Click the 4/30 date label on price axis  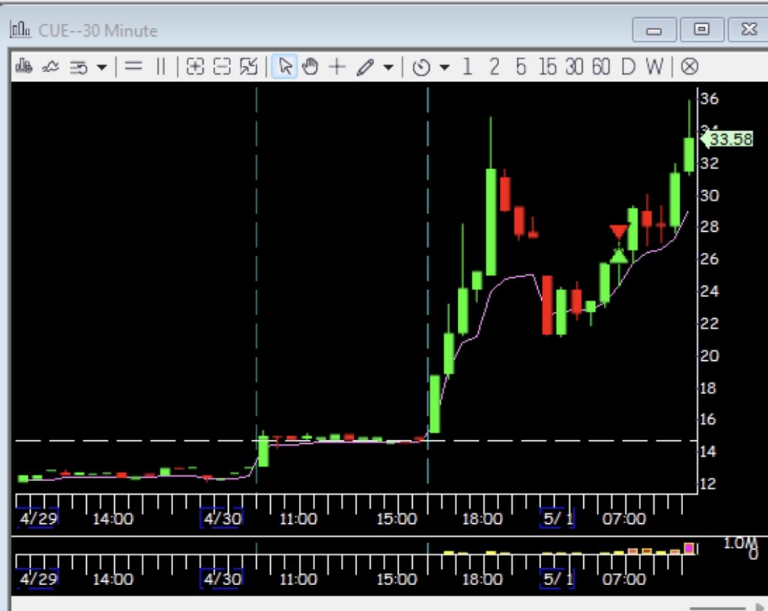pos(222,519)
